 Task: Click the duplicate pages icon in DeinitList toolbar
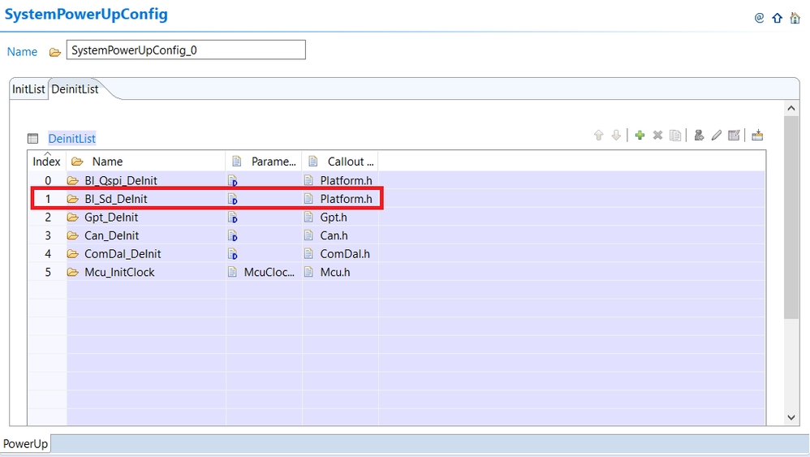click(x=675, y=136)
